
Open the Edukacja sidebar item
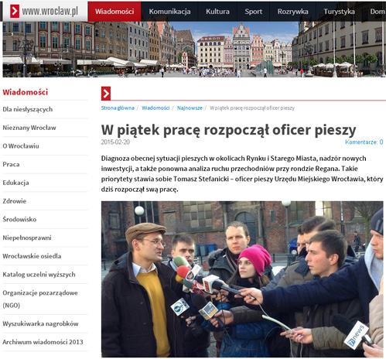[x=15, y=183]
